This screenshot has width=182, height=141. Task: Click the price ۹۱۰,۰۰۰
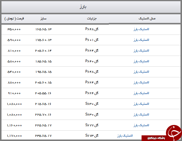click(x=14, y=93)
